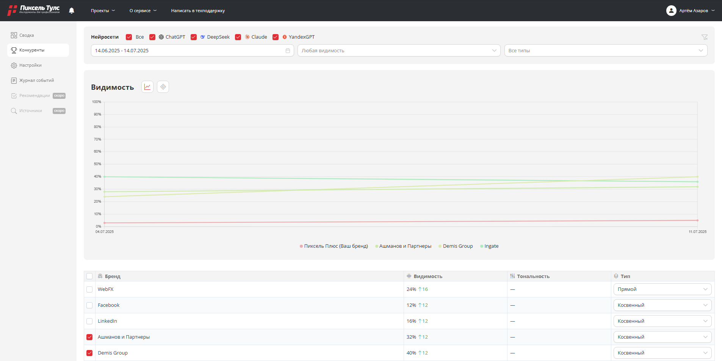This screenshot has width=722, height=361.
Task: Click the Сводка dashboard icon
Action: tap(14, 35)
